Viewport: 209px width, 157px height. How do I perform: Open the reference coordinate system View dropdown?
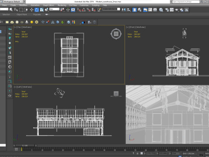point(54,9)
